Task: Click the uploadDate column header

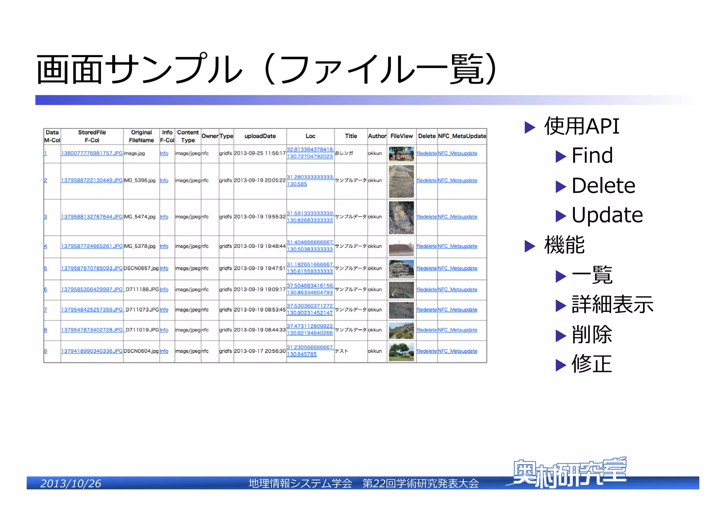Action: click(260, 136)
